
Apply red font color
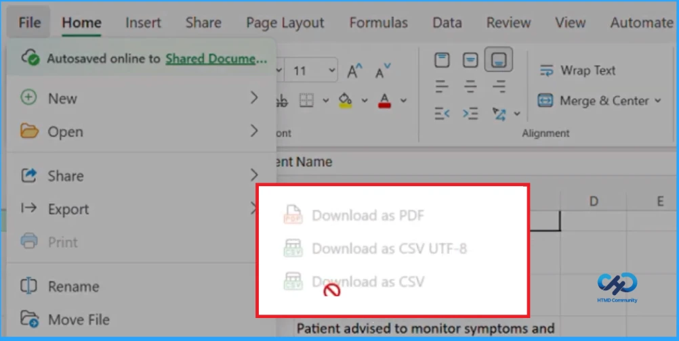(x=384, y=101)
